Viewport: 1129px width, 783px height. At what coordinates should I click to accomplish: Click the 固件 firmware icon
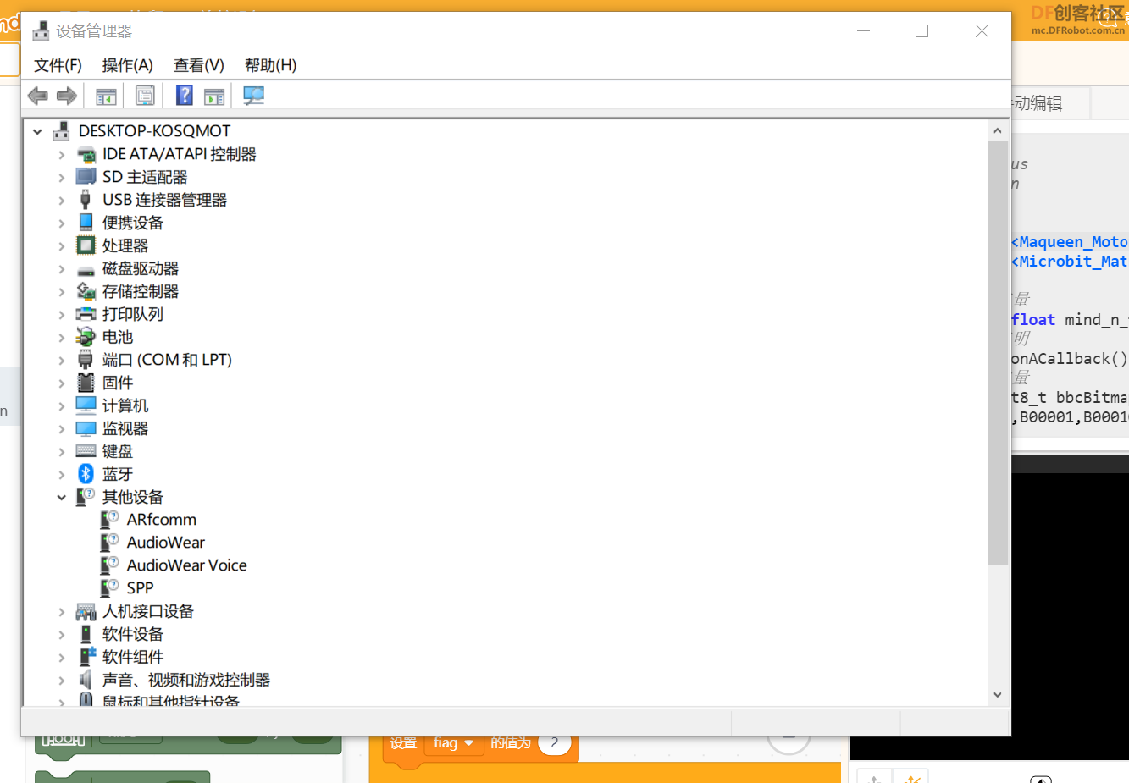pos(86,383)
